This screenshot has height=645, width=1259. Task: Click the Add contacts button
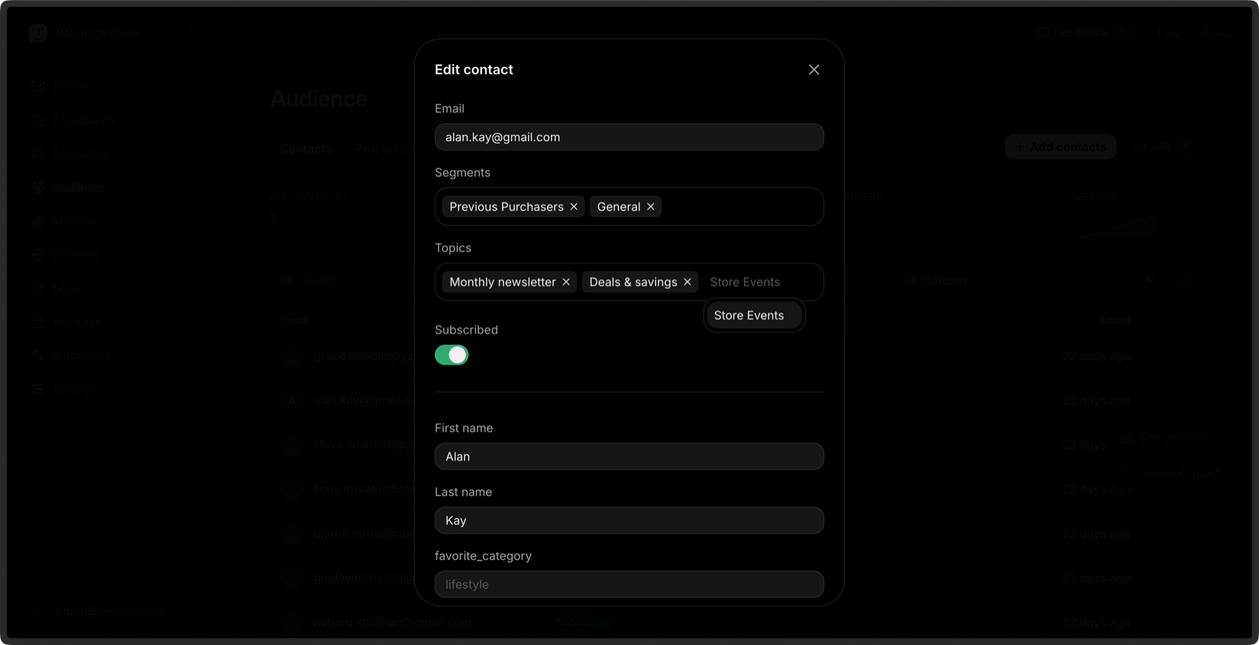tap(1060, 146)
